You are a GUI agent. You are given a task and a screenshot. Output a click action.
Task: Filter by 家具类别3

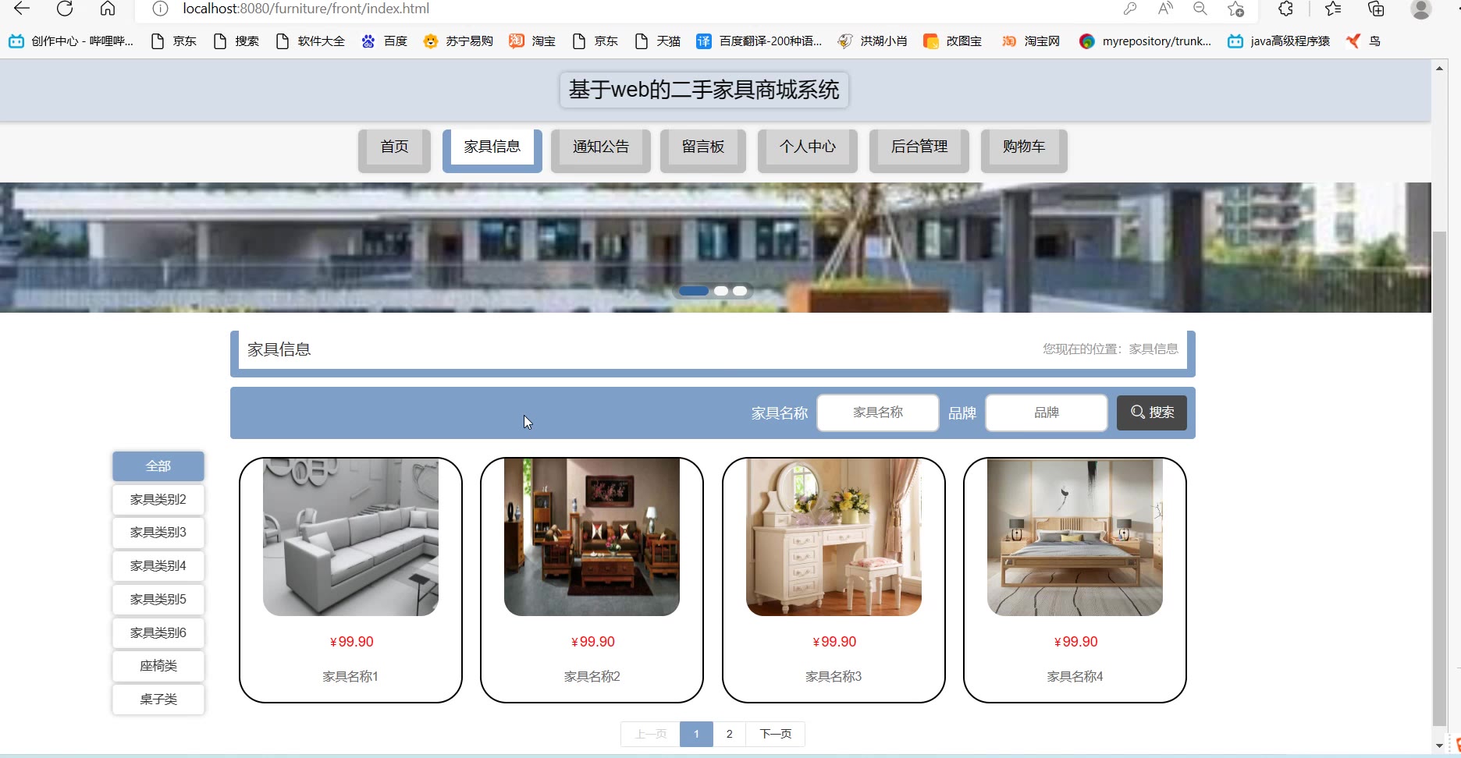click(x=158, y=533)
